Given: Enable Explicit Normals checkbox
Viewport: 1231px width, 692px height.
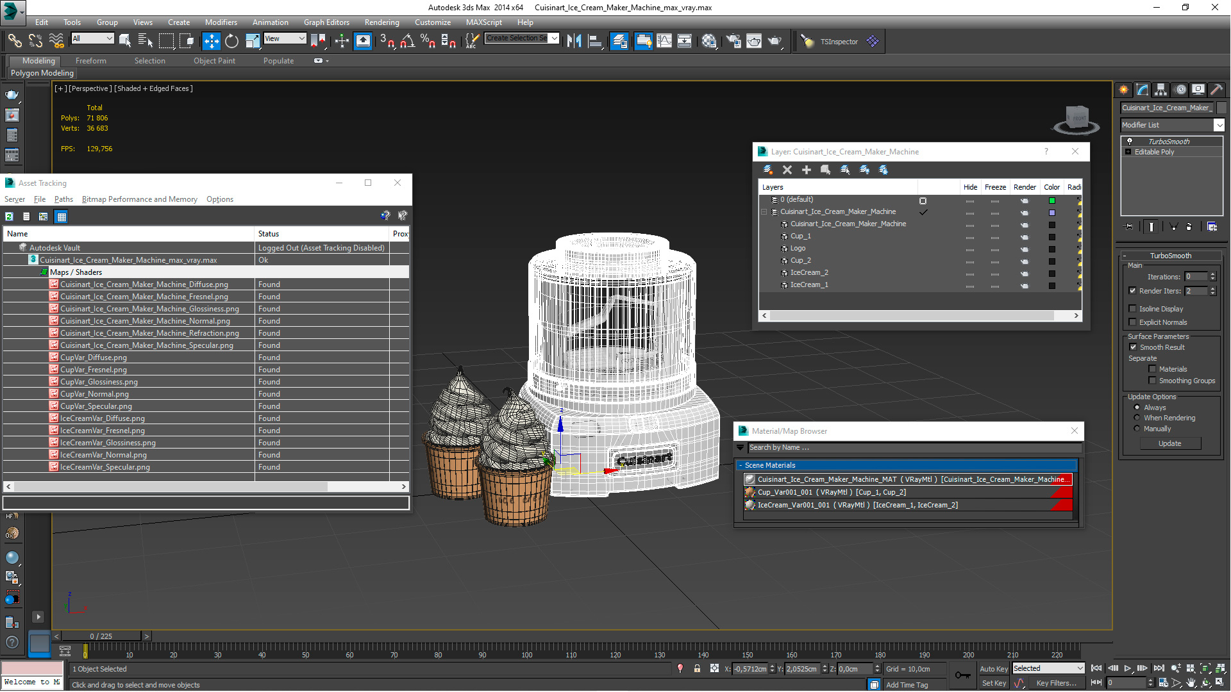Looking at the screenshot, I should [x=1133, y=322].
